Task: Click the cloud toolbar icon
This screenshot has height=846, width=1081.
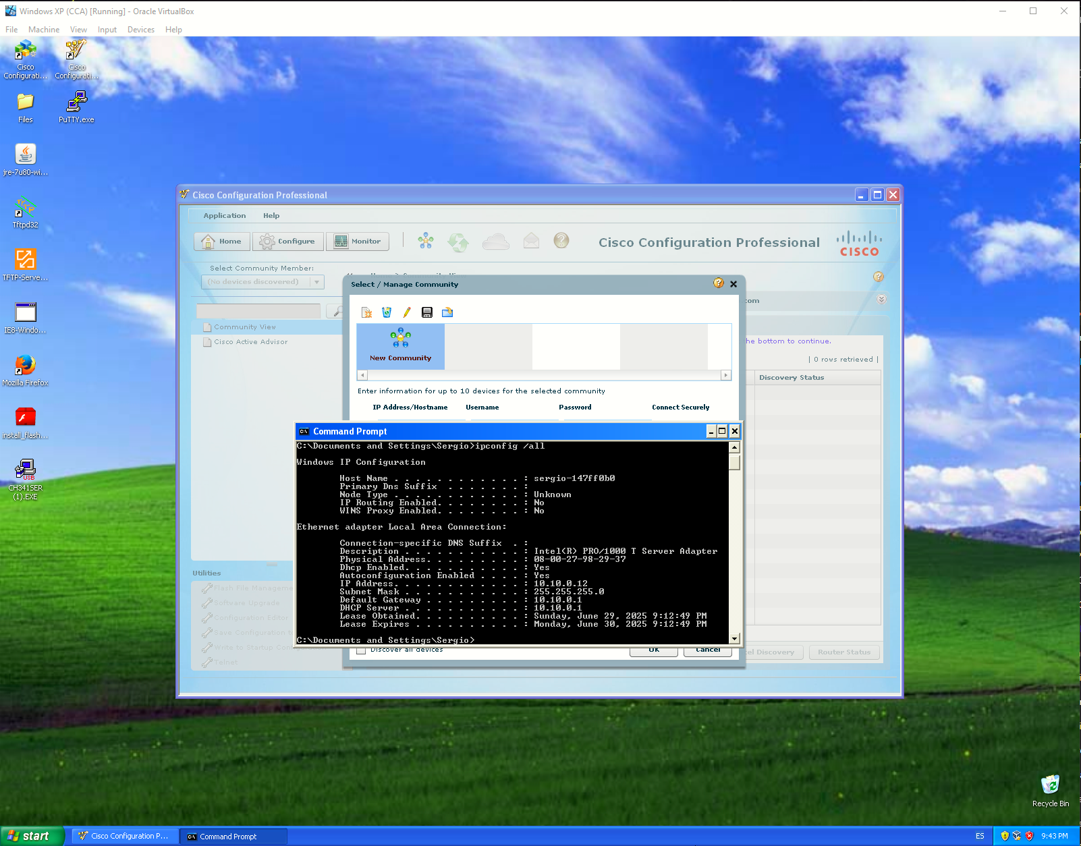Action: [496, 241]
